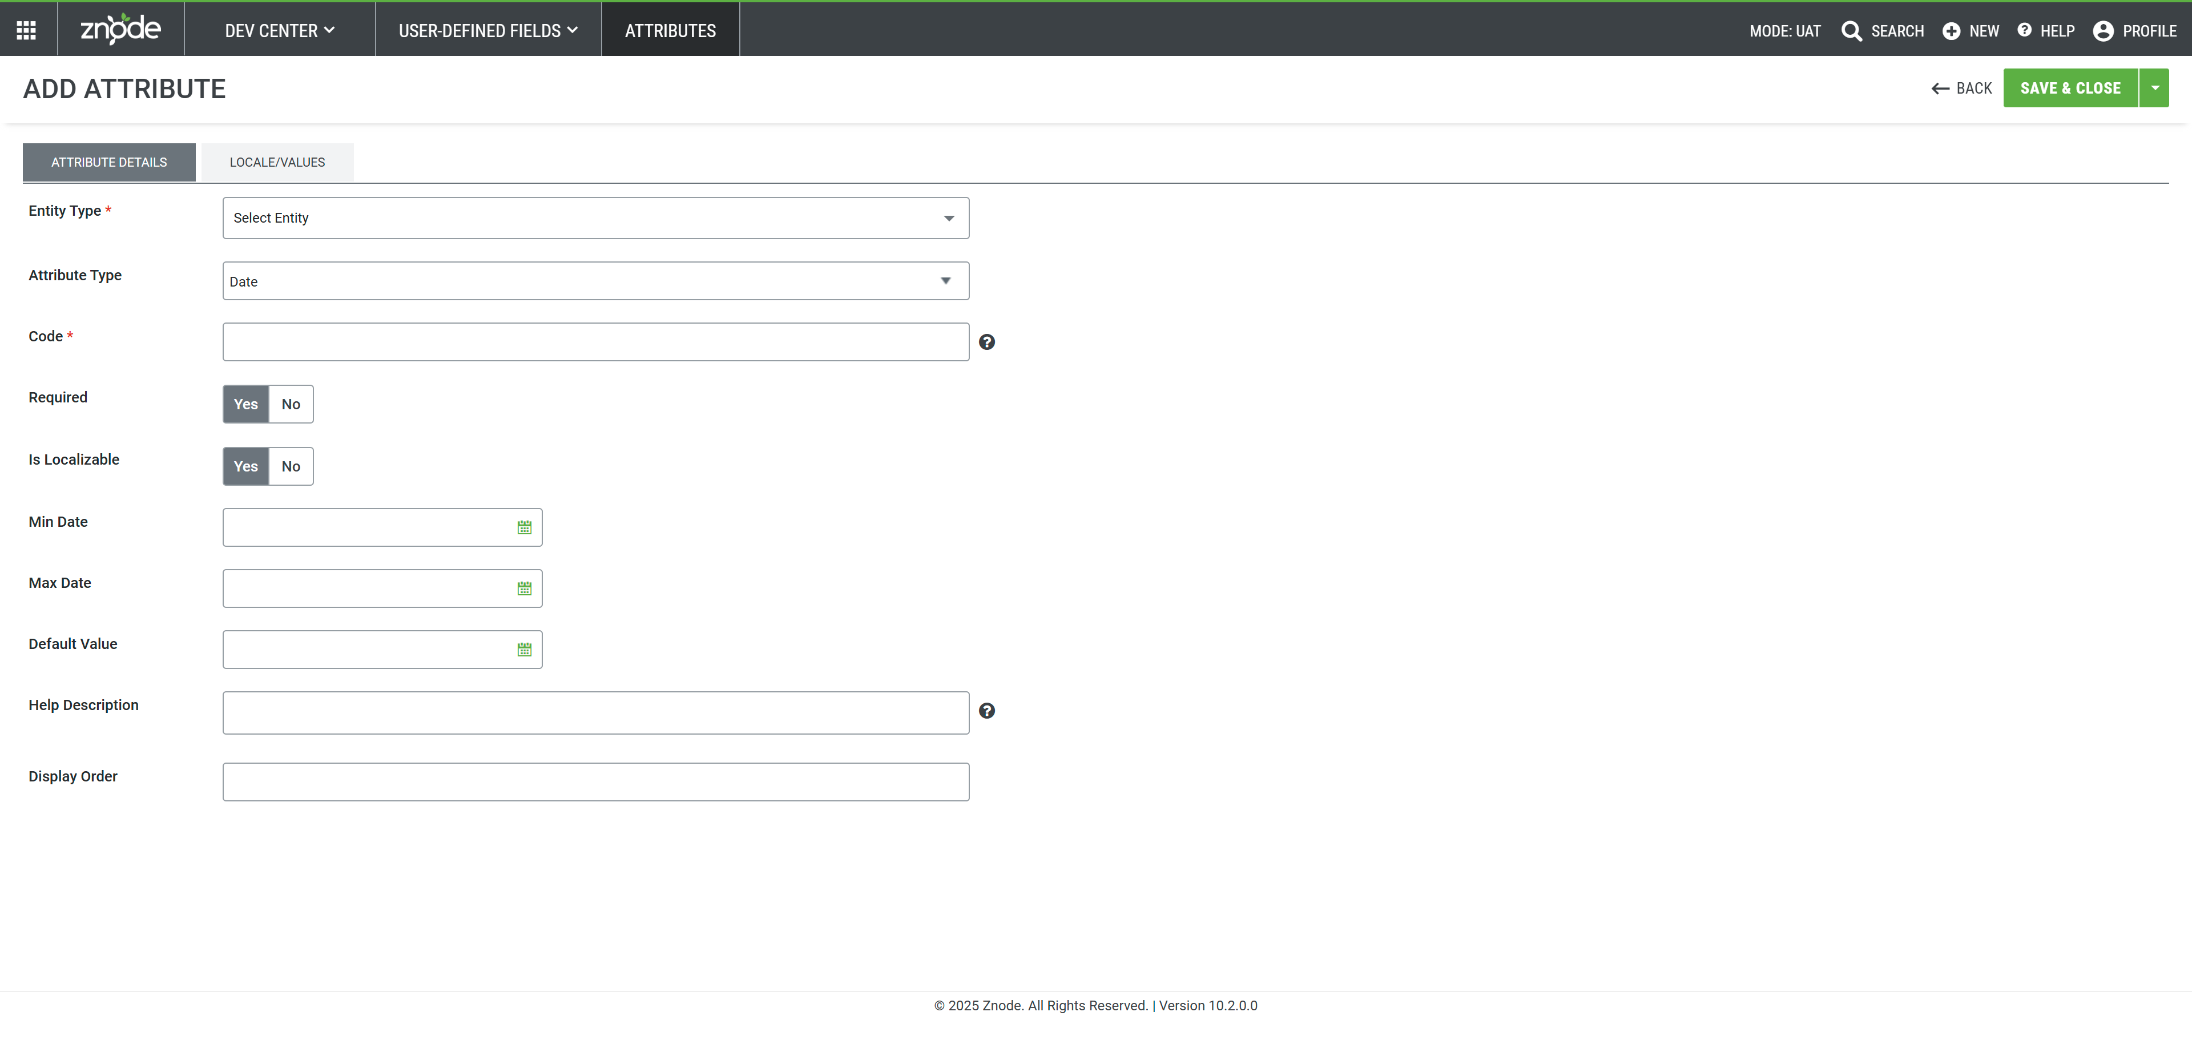
Task: Open the Dev Center menu
Action: tap(279, 31)
